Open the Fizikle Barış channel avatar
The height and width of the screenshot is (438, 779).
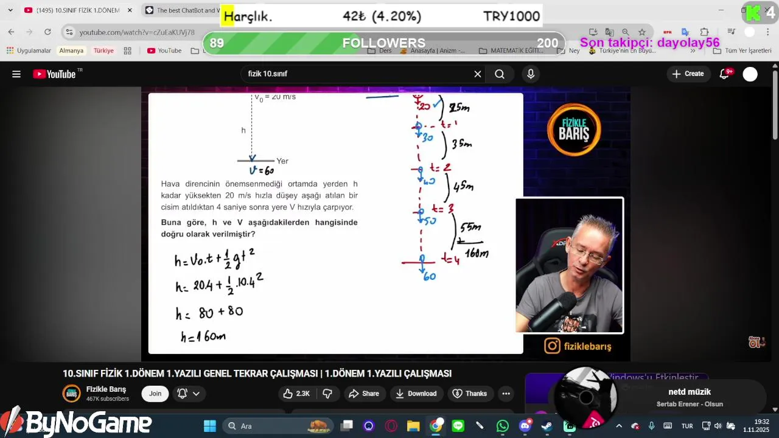coord(72,394)
